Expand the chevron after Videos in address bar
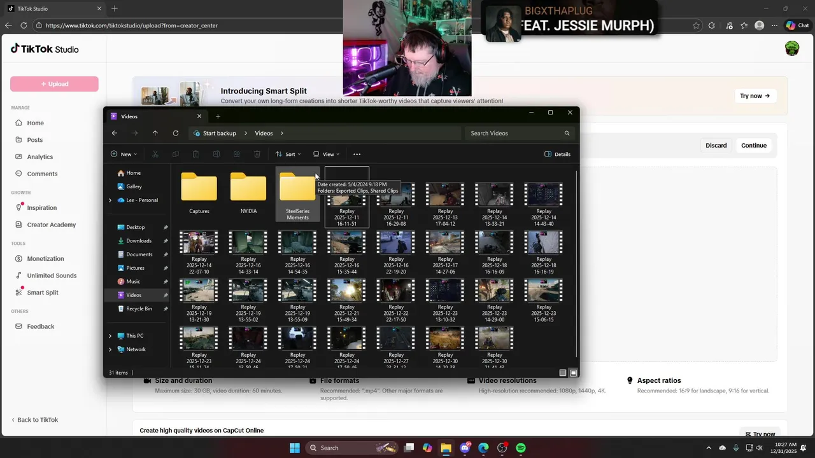Image resolution: width=815 pixels, height=458 pixels. [x=281, y=133]
